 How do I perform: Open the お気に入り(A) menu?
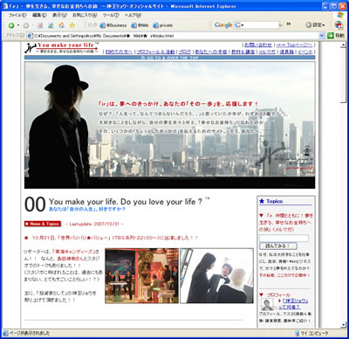[x=85, y=15]
